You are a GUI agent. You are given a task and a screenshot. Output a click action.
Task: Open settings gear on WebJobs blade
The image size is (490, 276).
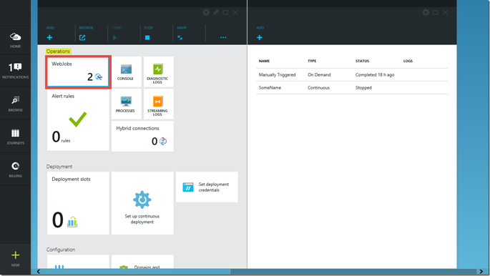[x=426, y=12]
